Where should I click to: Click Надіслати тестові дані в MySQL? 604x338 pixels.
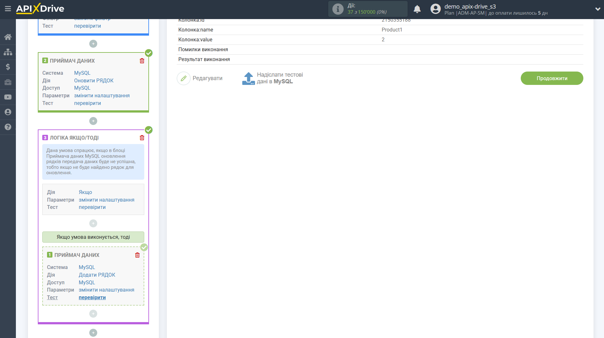point(280,78)
